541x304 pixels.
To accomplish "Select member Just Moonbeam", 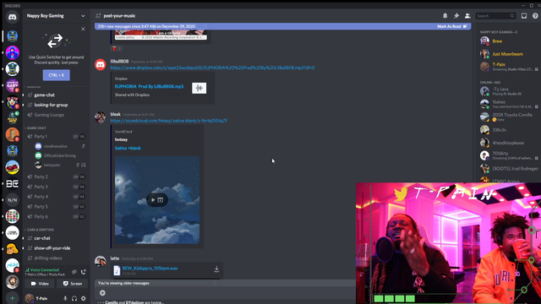I will (508, 54).
